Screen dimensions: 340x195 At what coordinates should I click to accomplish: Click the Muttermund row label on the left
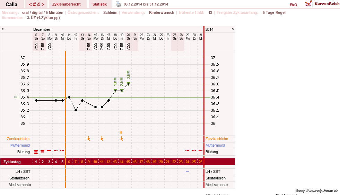[20, 145]
